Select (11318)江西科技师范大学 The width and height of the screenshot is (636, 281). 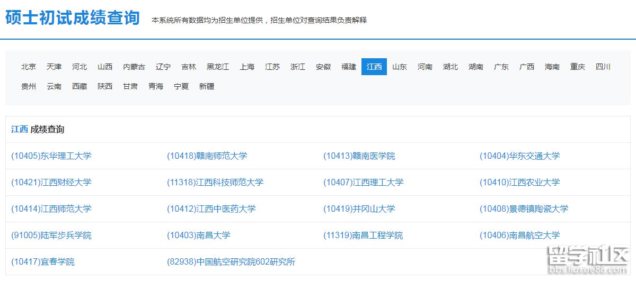point(215,182)
